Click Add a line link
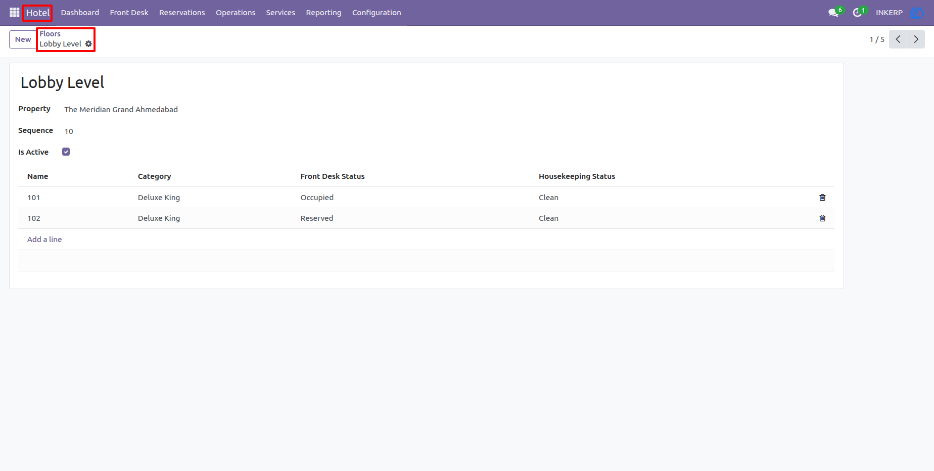The height and width of the screenshot is (471, 934). pyautogui.click(x=44, y=240)
